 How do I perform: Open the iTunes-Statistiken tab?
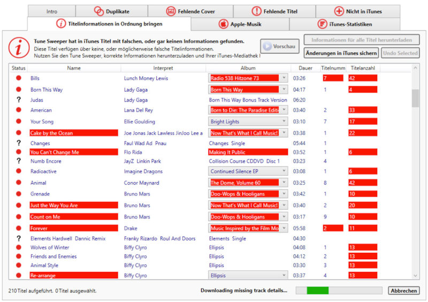click(345, 24)
